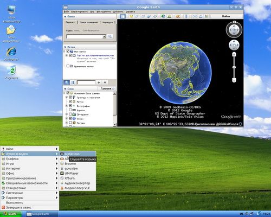Click the Start button on taskbar
The height and width of the screenshot is (217, 271).
pyautogui.click(x=10, y=214)
